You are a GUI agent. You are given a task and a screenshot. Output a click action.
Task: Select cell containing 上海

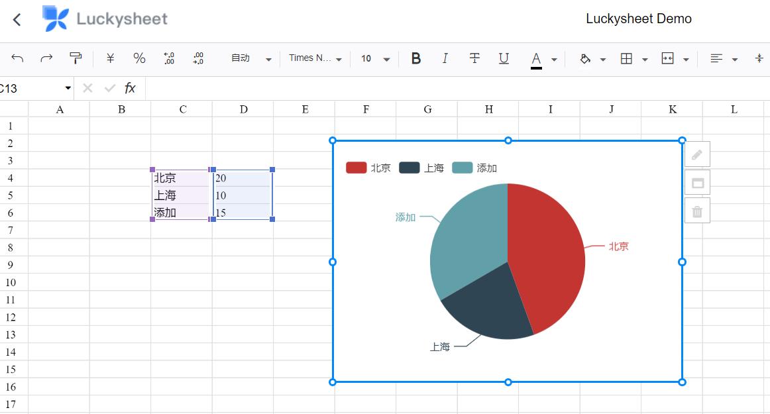click(x=181, y=195)
